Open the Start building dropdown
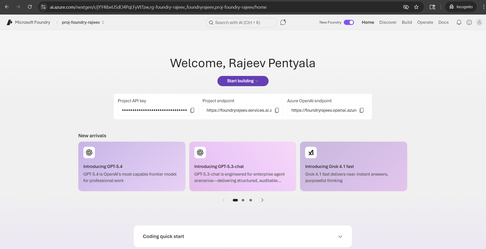This screenshot has height=249, width=486. pos(243,81)
